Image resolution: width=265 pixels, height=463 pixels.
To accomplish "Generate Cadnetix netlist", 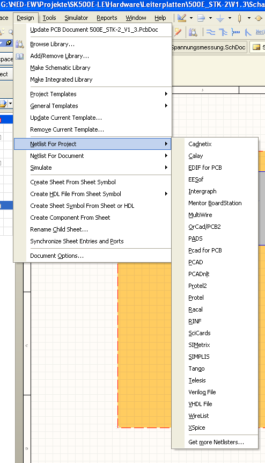I will pos(215,144).
